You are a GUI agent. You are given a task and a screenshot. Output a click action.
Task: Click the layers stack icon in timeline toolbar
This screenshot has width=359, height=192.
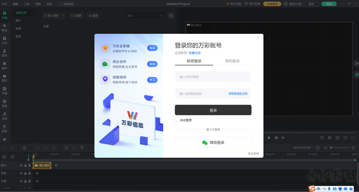[82, 148]
